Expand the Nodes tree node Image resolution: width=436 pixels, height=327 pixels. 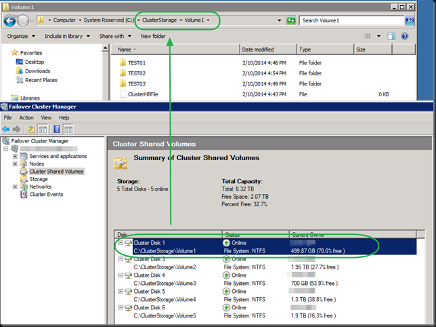(x=15, y=163)
